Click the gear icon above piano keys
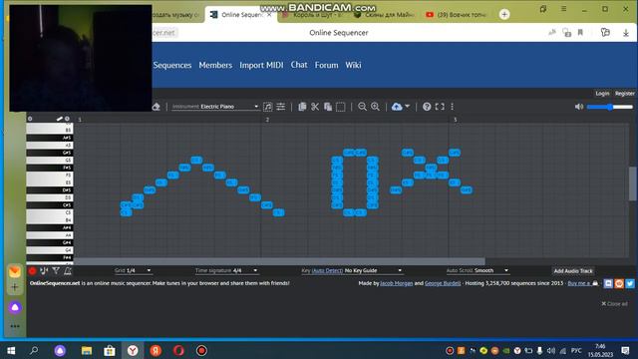The image size is (638, 359). [x=30, y=119]
